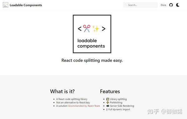The width and height of the screenshot is (187, 119).
Task: Click the Prefetching lightning icon
Action: 108,102
